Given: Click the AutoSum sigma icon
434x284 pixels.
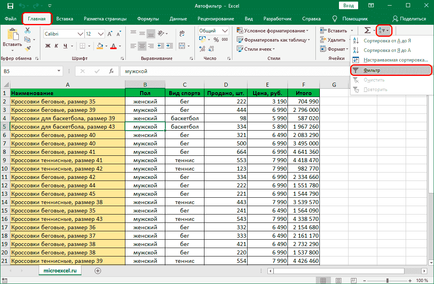Looking at the screenshot, I should [367, 30].
